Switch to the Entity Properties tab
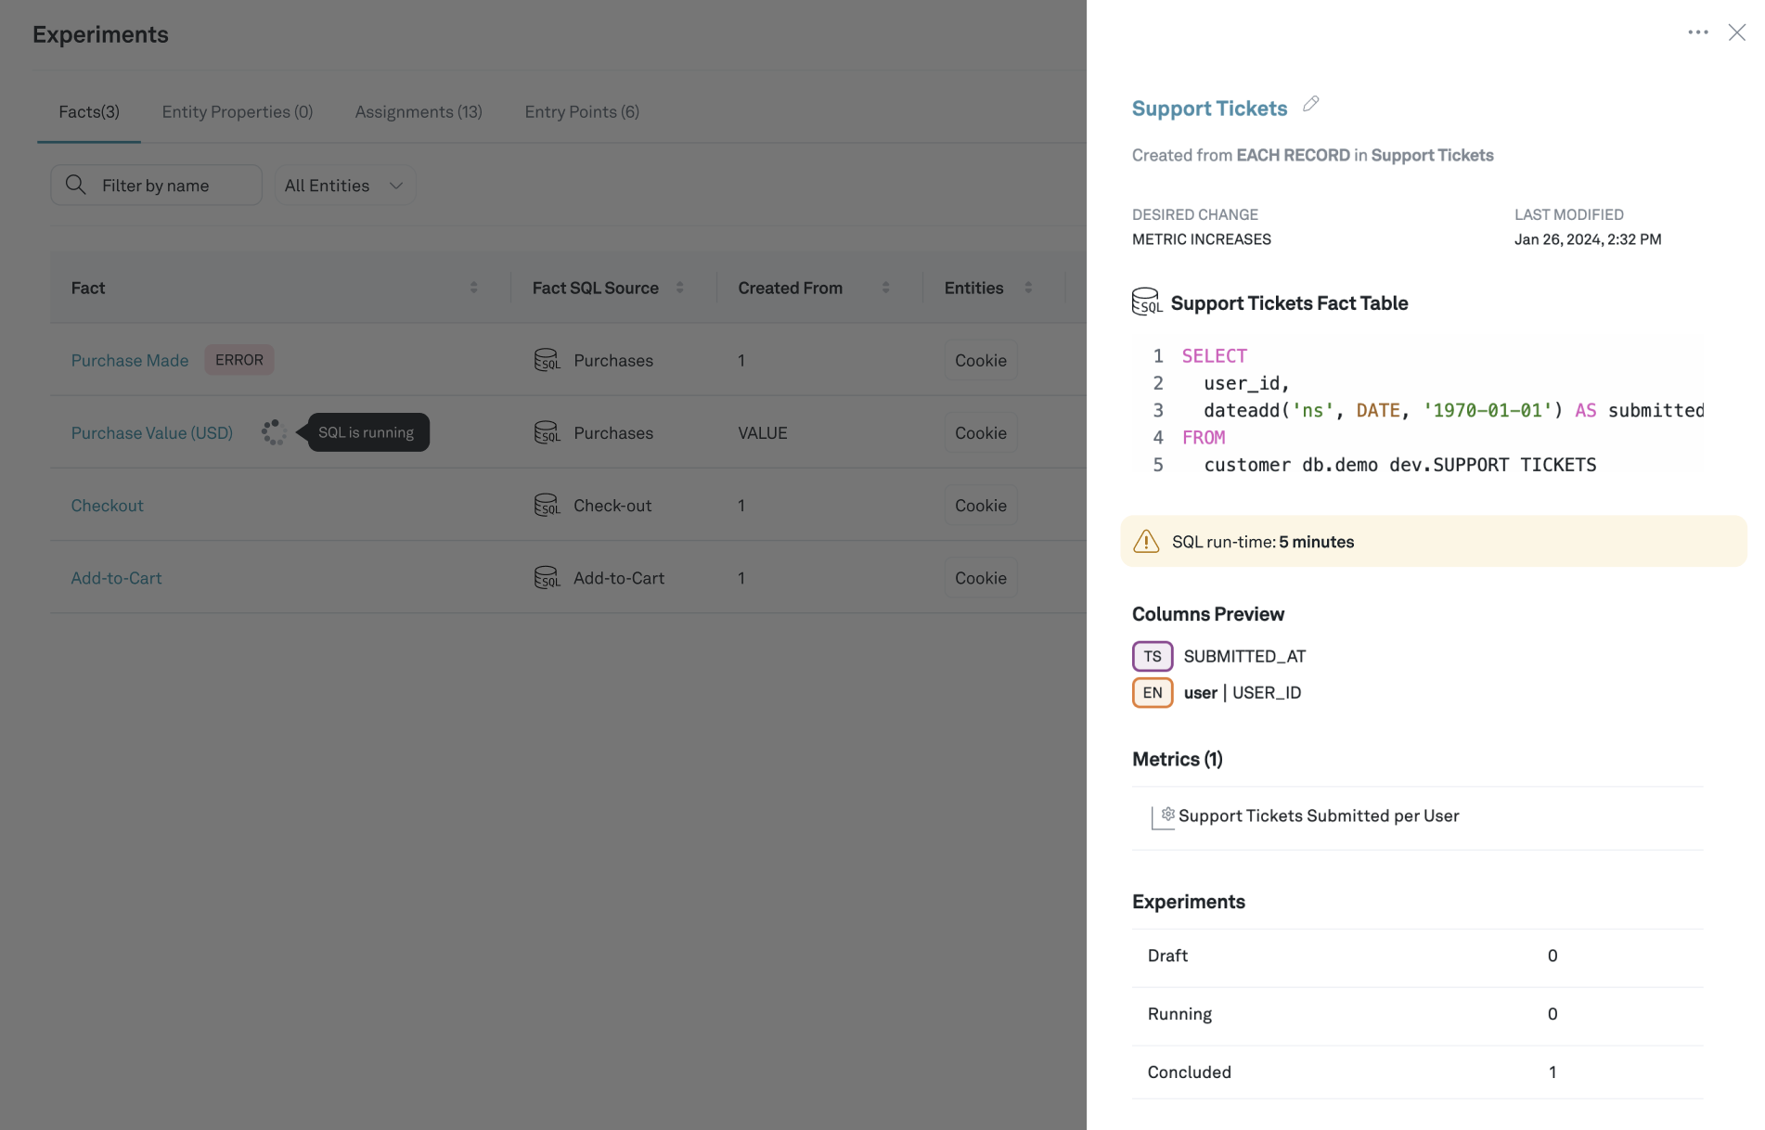The height and width of the screenshot is (1130, 1765). (x=237, y=111)
